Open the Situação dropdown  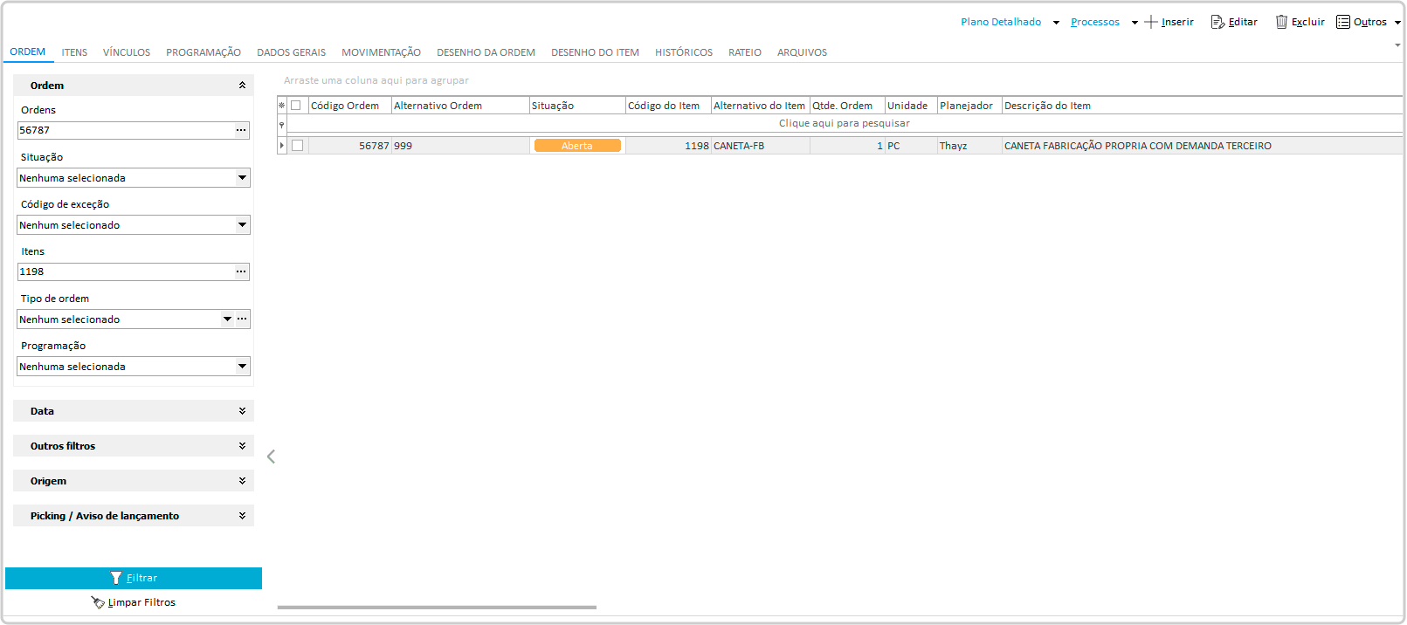point(242,178)
